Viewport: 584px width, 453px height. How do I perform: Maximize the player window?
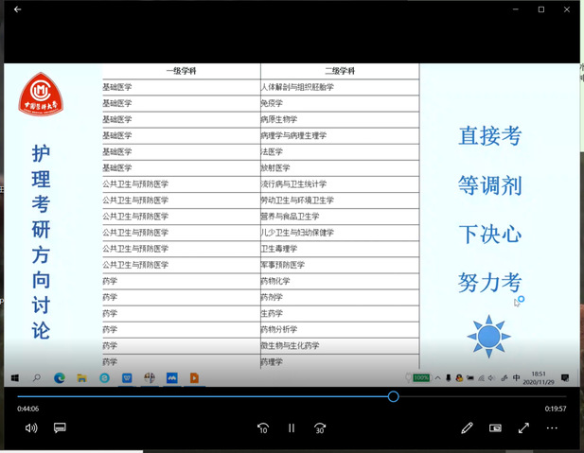[x=540, y=9]
